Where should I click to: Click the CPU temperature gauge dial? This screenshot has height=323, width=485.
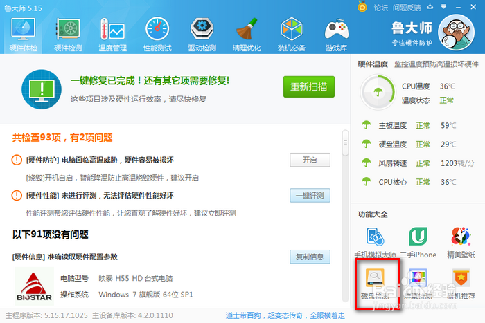(378, 92)
